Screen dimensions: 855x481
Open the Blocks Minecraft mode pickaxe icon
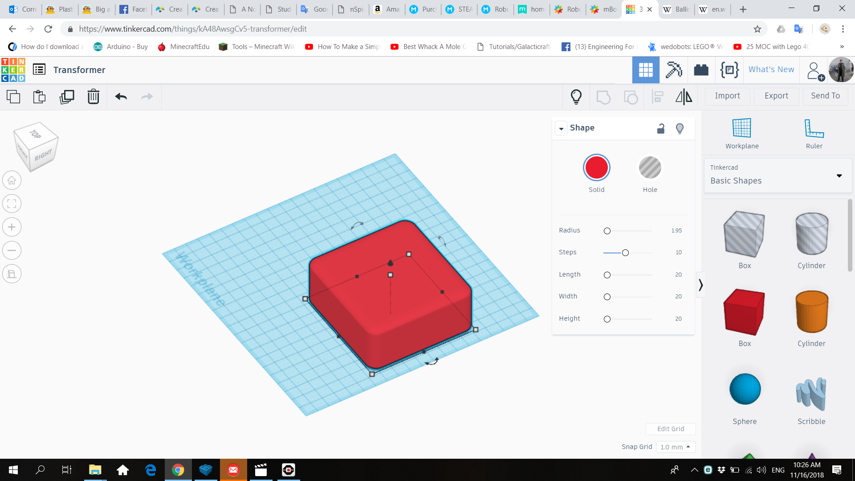(673, 70)
